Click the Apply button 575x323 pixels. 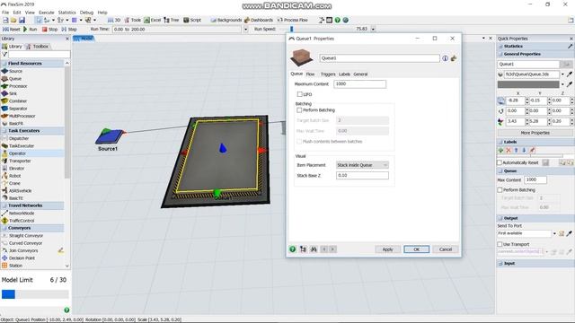click(387, 249)
